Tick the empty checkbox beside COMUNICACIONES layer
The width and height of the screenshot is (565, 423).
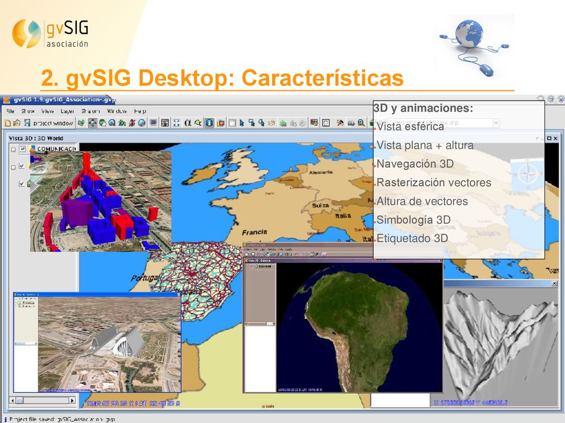[13, 149]
